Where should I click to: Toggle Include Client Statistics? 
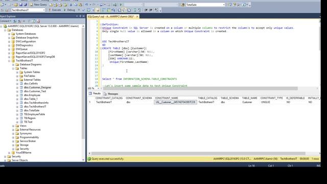tap(113, 10)
